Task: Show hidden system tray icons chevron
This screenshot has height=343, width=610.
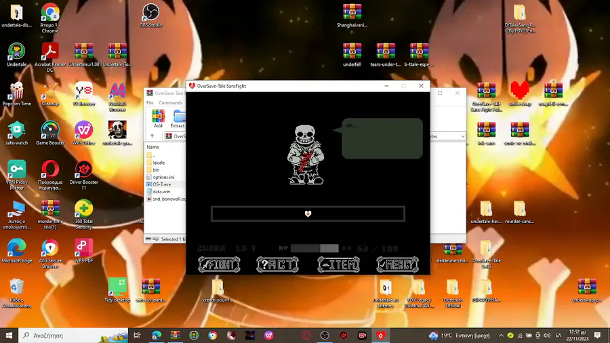Action: pos(501,336)
